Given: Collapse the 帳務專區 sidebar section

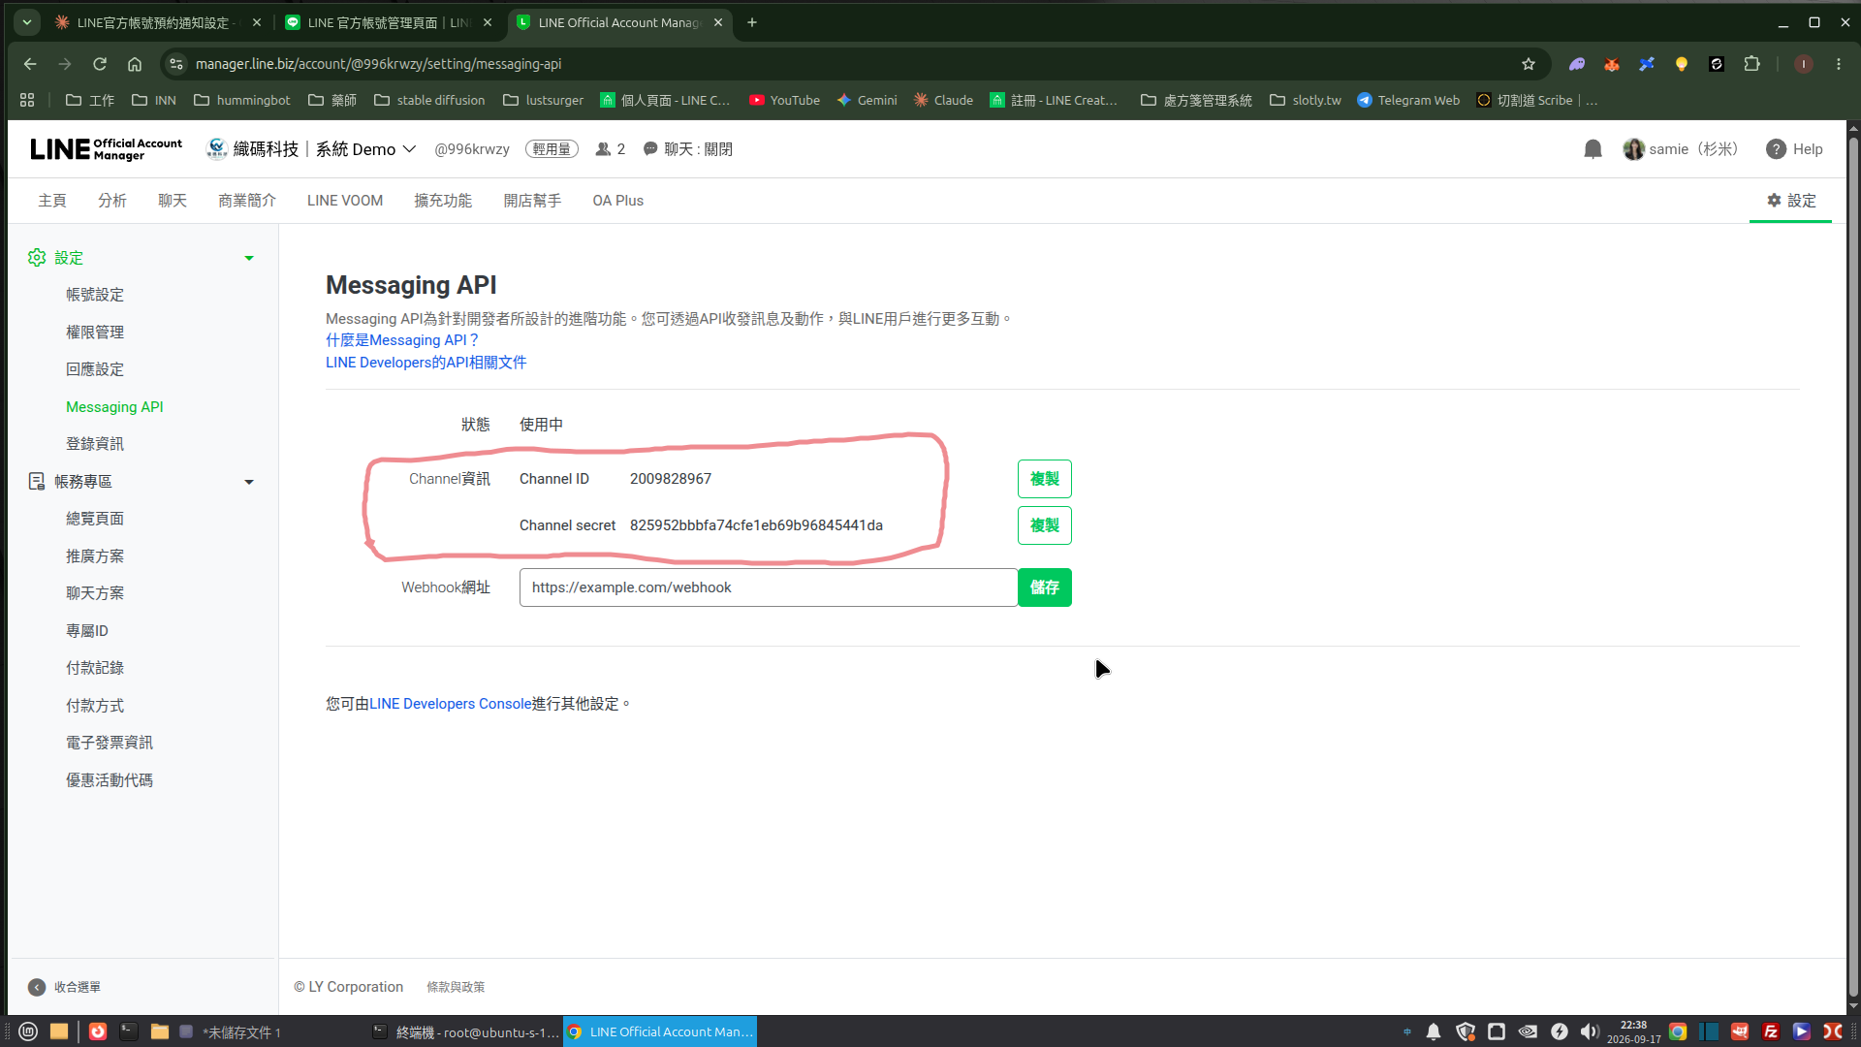Looking at the screenshot, I should (x=249, y=482).
